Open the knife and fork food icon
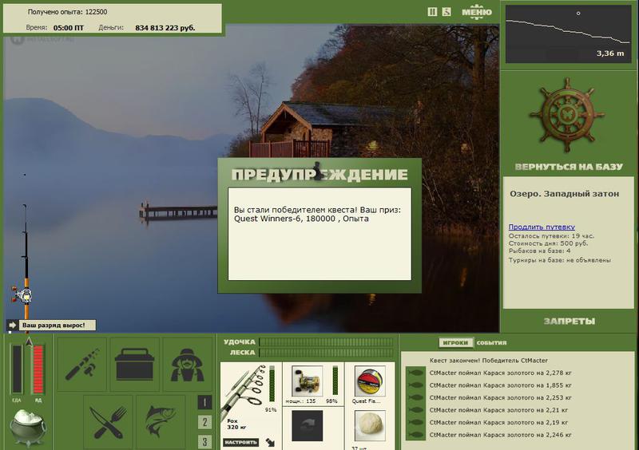 point(108,422)
